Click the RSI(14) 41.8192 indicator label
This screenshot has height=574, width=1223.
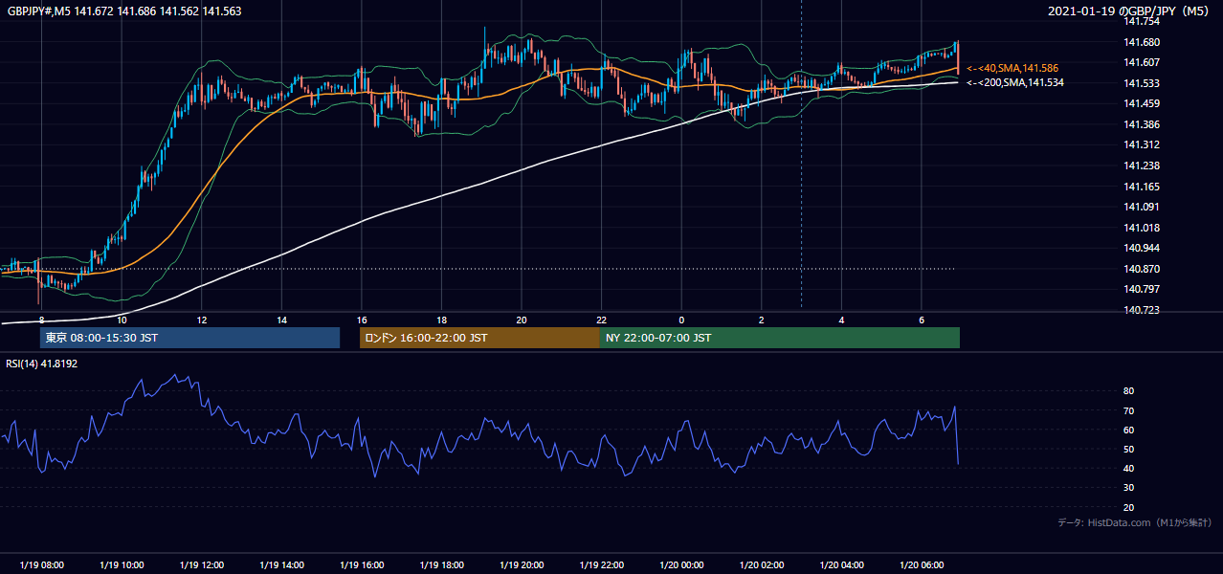tap(42, 364)
